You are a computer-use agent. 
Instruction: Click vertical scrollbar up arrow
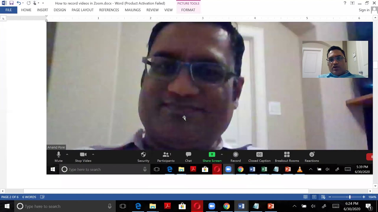pyautogui.click(x=375, y=18)
